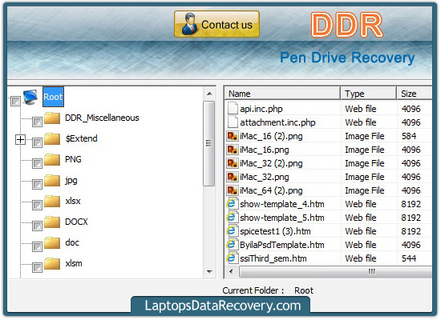Select the ByilaPsdTemplate.htm file row

(329, 245)
